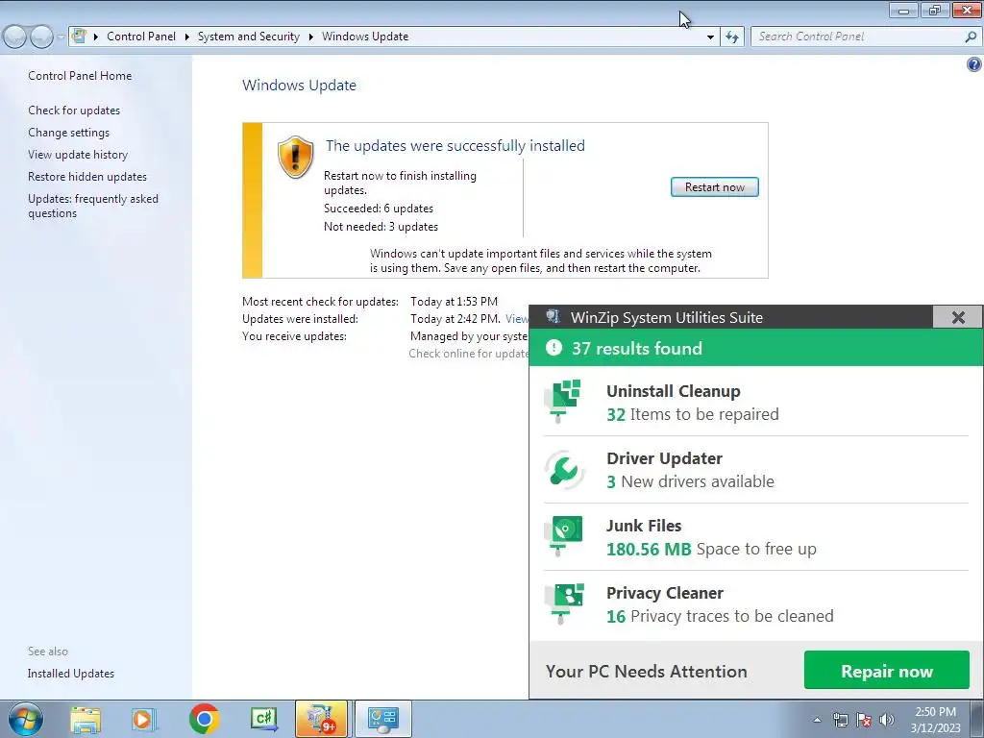The image size is (984, 738).
Task: Select Control Panel breadcrumb
Action: [x=141, y=37]
